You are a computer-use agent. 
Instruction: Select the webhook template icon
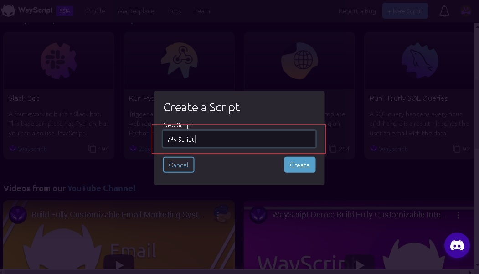click(x=179, y=61)
